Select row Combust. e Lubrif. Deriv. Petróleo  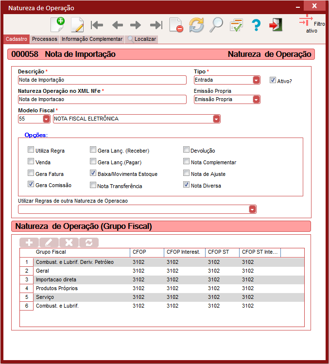tap(162, 262)
